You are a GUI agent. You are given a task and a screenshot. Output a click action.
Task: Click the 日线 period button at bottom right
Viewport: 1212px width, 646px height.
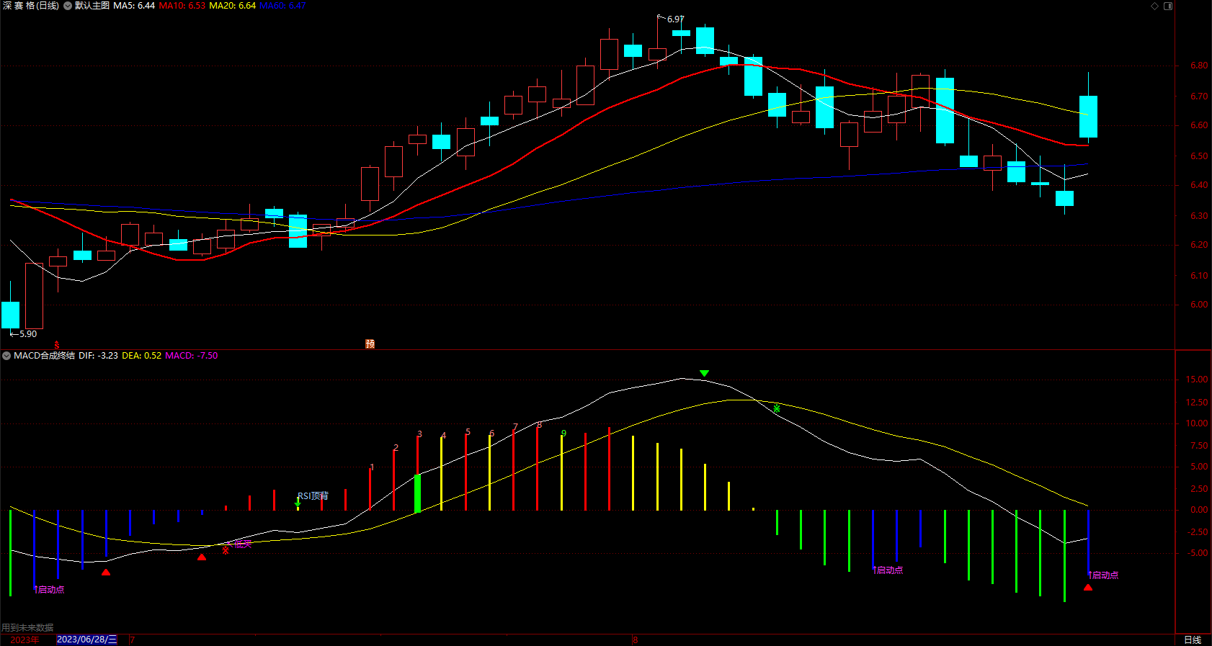[1193, 640]
